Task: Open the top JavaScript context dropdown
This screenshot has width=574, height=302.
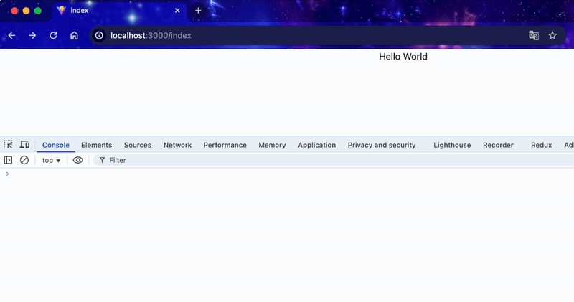Action: 51,160
